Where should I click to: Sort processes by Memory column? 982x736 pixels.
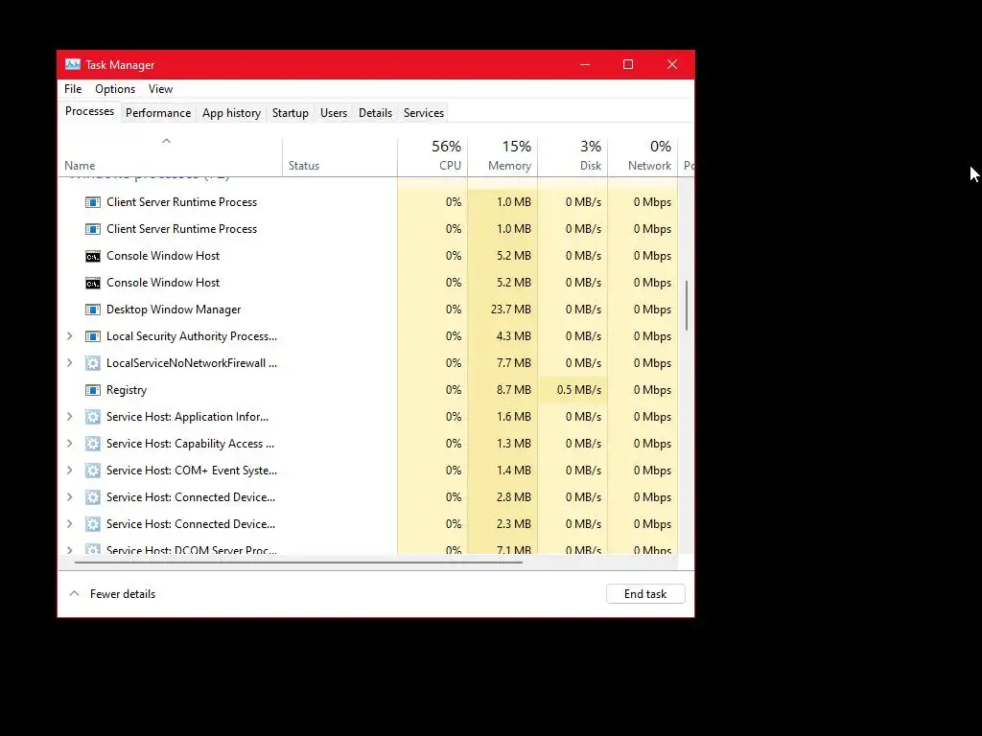coord(503,156)
